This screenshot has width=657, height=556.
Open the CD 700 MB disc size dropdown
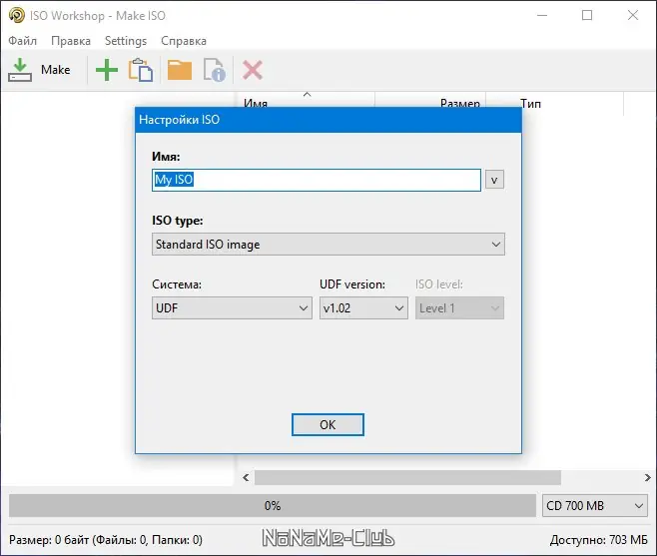(x=595, y=506)
